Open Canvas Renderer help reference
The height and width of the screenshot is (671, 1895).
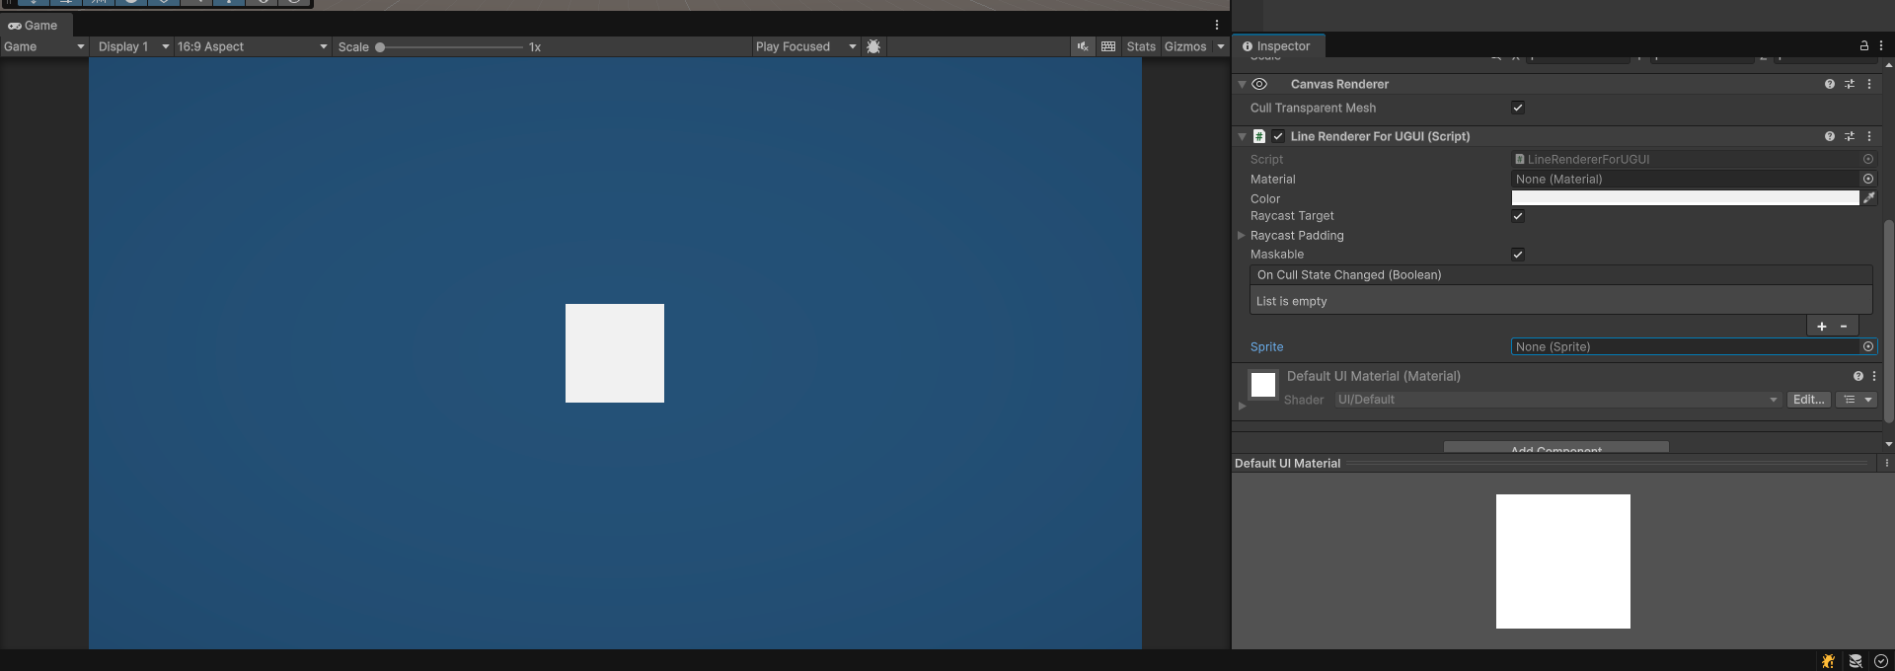coord(1830,84)
